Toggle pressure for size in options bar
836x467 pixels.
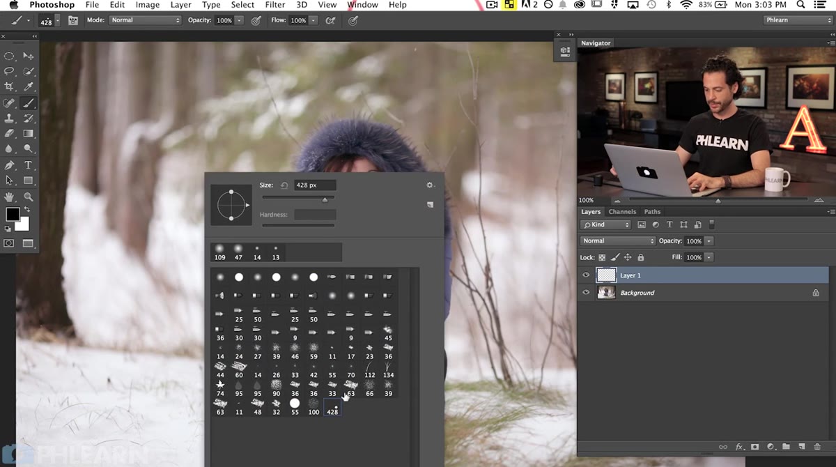pyautogui.click(x=353, y=20)
